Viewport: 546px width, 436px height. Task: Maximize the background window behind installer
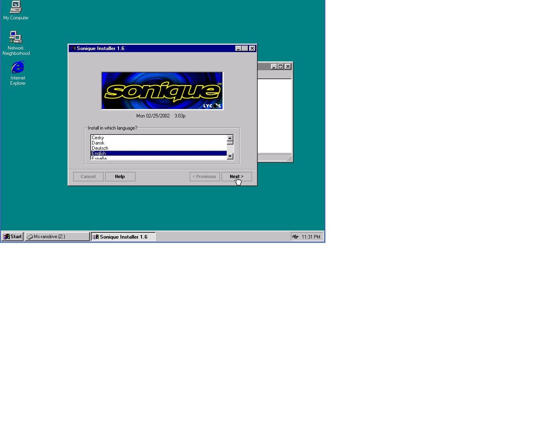(x=281, y=67)
